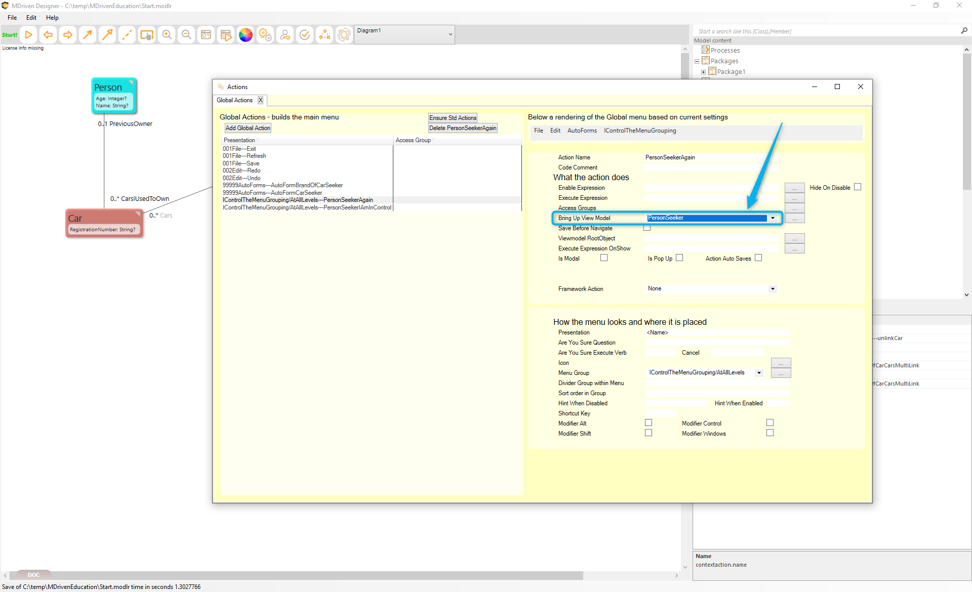The height and width of the screenshot is (592, 972).
Task: Open the Edit menu
Action: 31,18
